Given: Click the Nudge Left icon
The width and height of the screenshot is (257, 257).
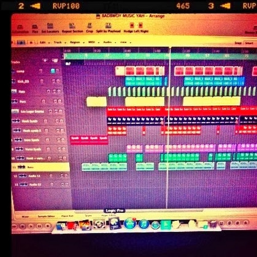Looking at the screenshot, I should 132,25.
